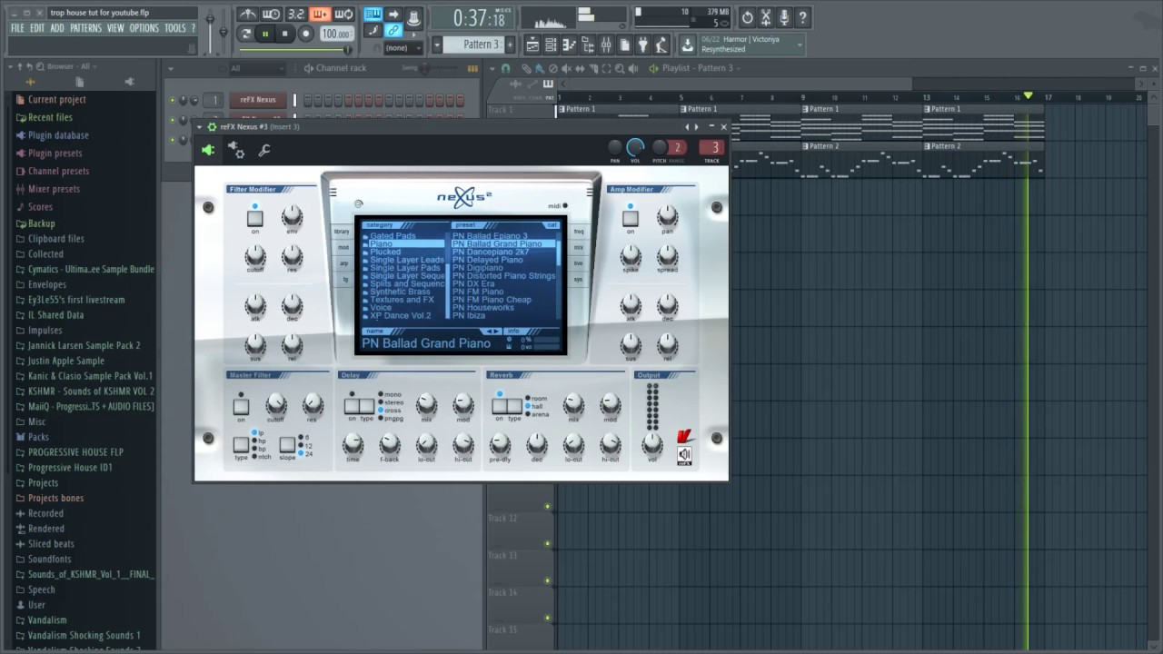Image resolution: width=1163 pixels, height=654 pixels.
Task: Toggle Amp Modifier on button
Action: [x=631, y=218]
